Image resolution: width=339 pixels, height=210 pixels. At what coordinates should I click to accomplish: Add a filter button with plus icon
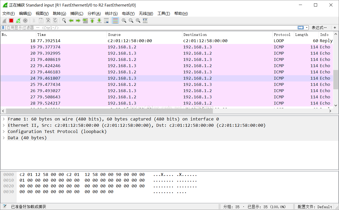click(335, 28)
